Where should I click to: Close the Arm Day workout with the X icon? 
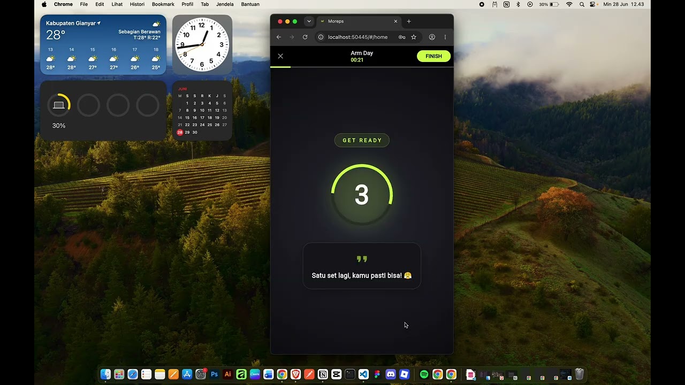pos(280,56)
